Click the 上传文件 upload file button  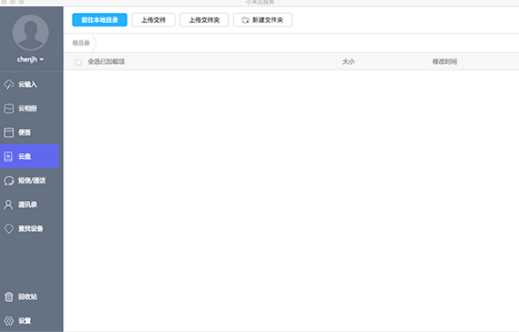tap(154, 20)
